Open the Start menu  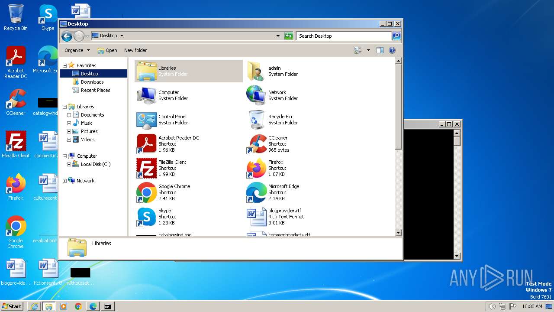point(12,306)
